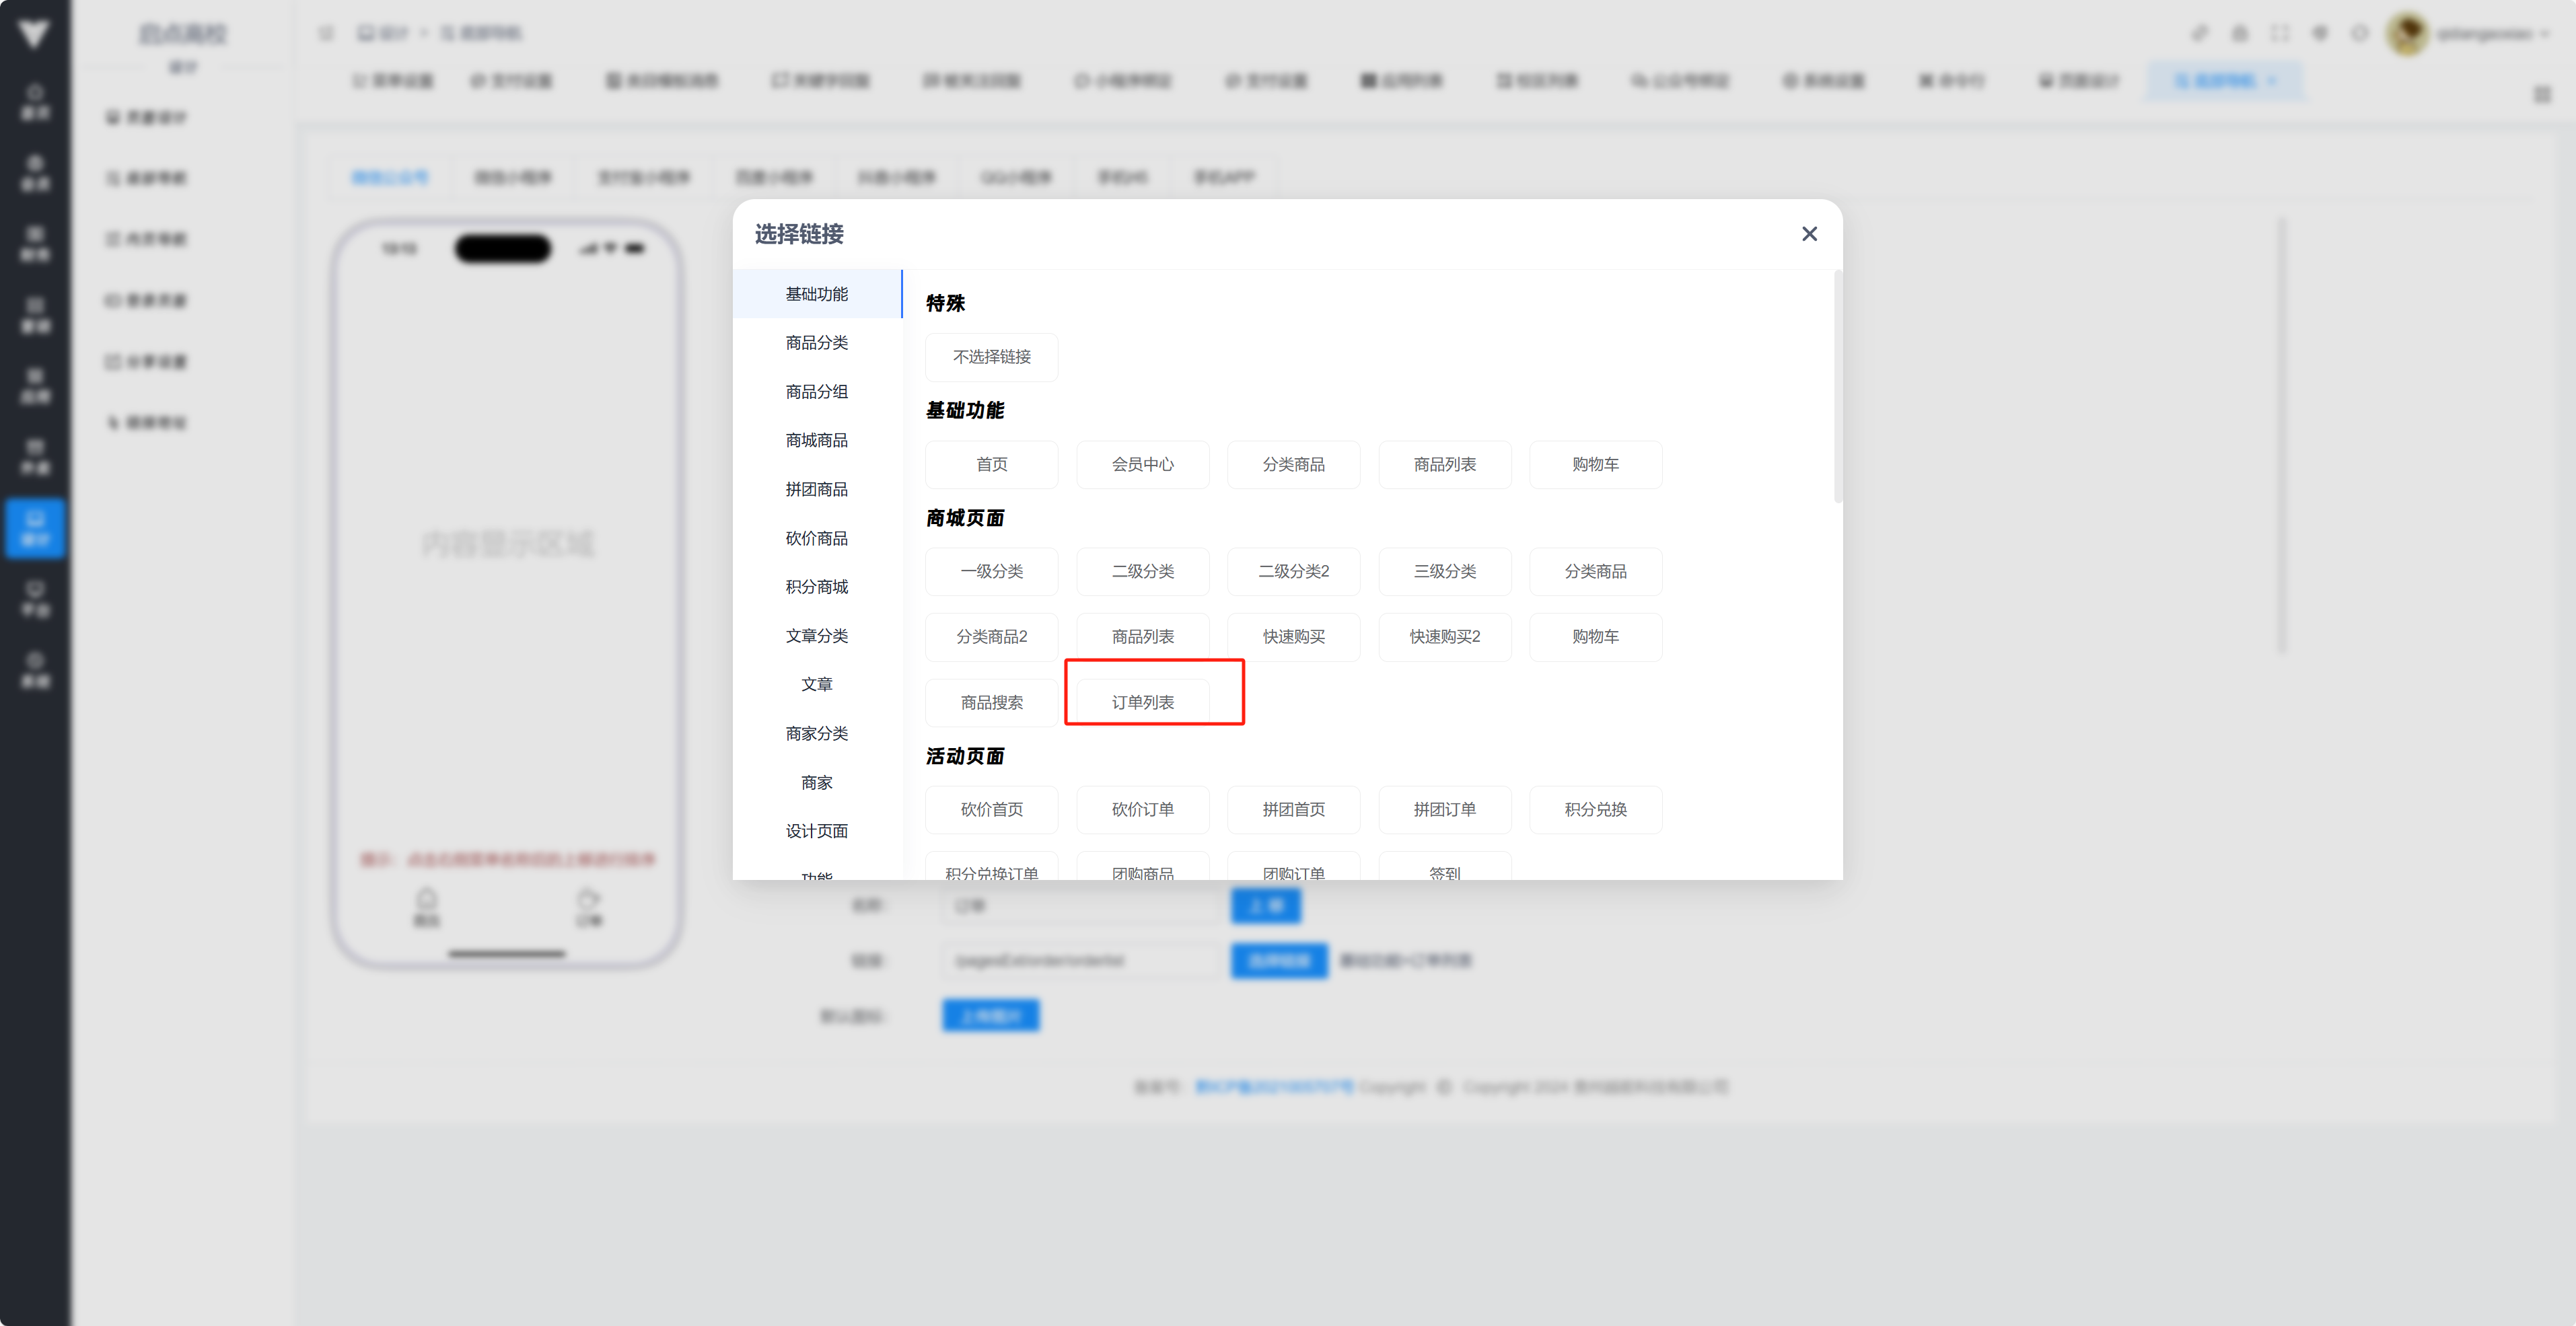Image resolution: width=2576 pixels, height=1326 pixels.
Task: Click the logo icon in top-left sidebar
Action: tap(34, 34)
